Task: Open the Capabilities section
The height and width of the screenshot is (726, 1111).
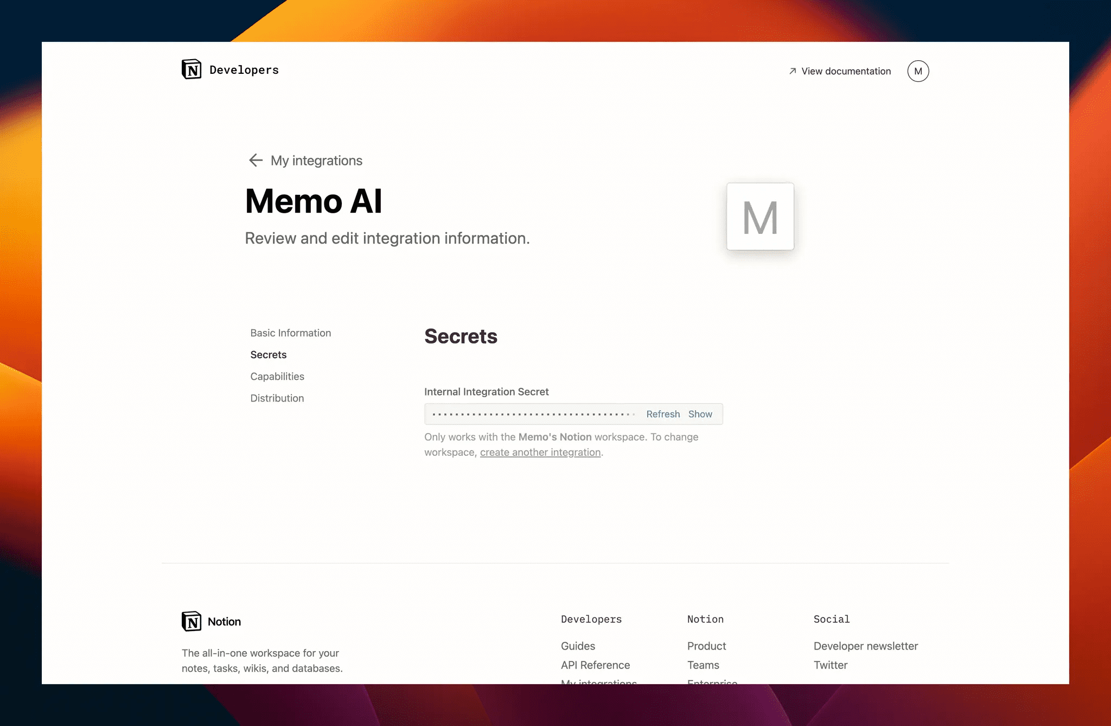Action: click(277, 376)
